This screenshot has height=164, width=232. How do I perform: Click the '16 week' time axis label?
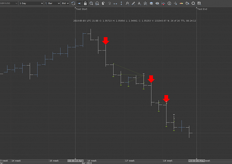click(92, 161)
